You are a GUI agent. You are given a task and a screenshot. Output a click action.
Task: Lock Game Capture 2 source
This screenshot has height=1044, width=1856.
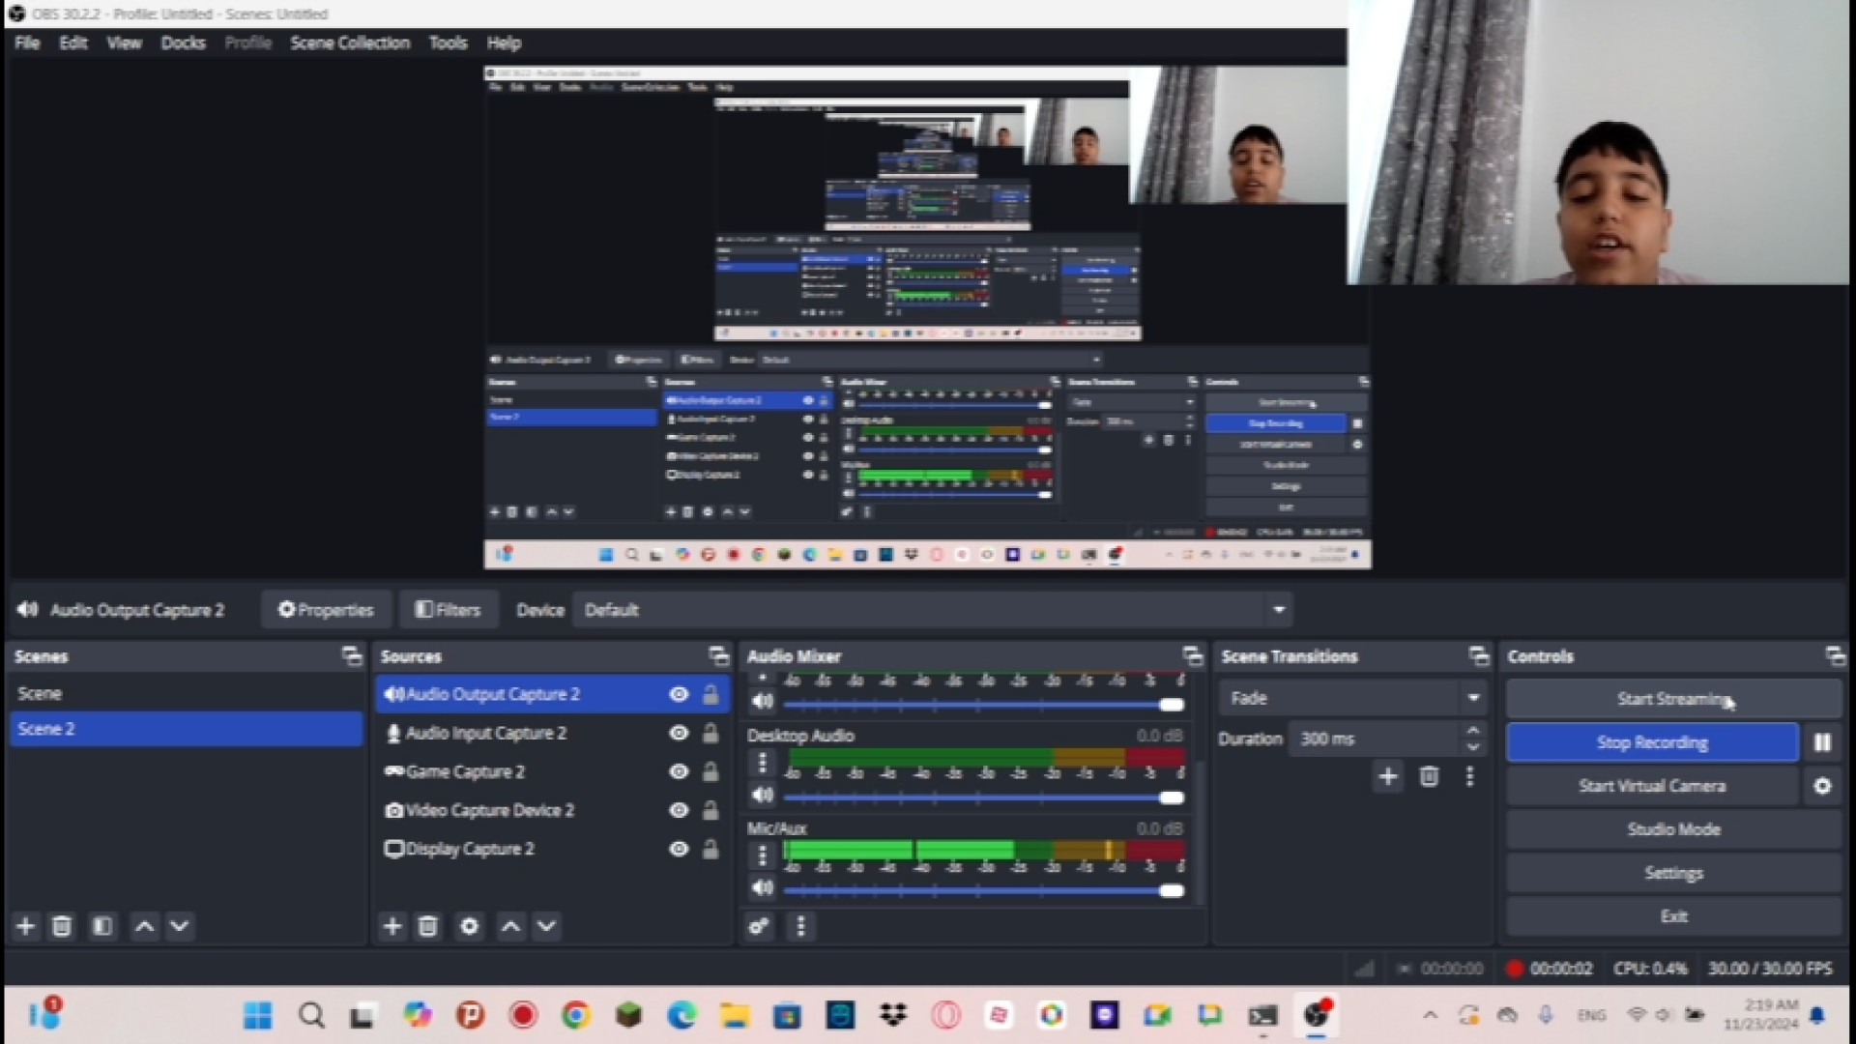(x=710, y=771)
